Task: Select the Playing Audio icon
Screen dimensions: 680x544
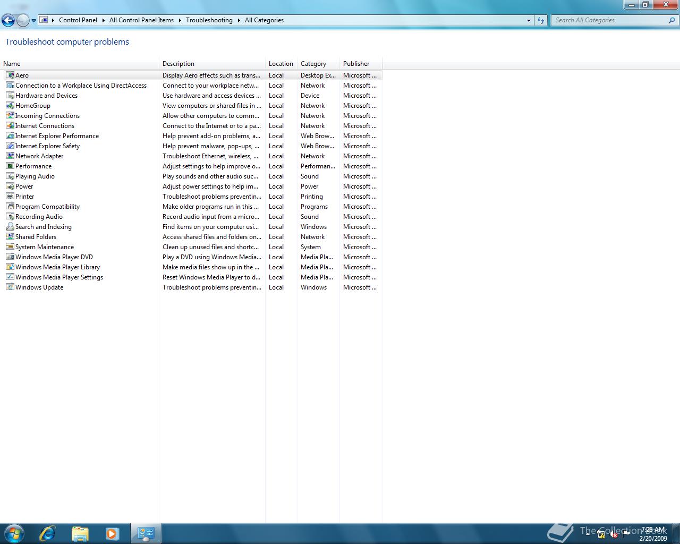Action: point(10,176)
